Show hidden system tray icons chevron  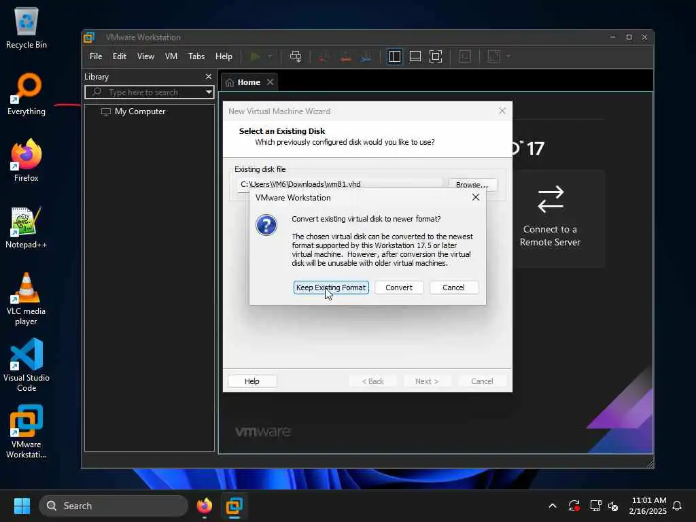tap(553, 506)
